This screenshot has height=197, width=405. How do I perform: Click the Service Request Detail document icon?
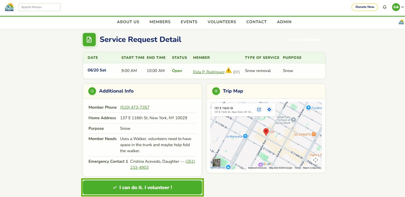[x=89, y=40]
